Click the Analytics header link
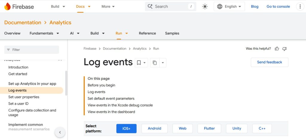 point(60,23)
